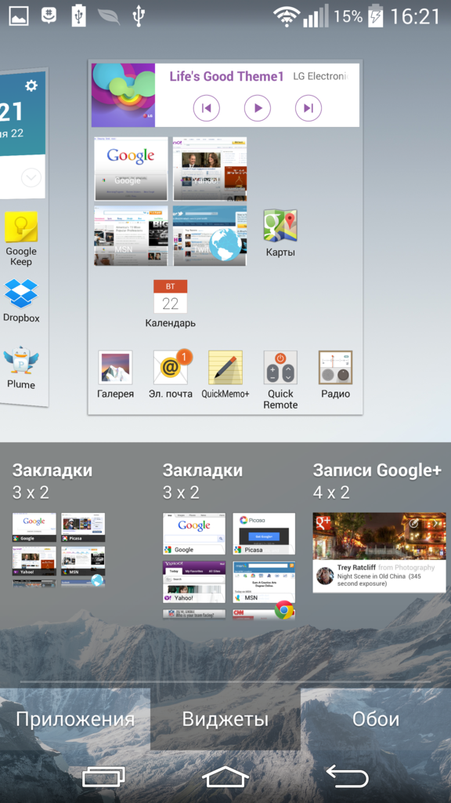The width and height of the screenshot is (451, 803).
Task: Open weather widget settings gear
Action: [31, 85]
